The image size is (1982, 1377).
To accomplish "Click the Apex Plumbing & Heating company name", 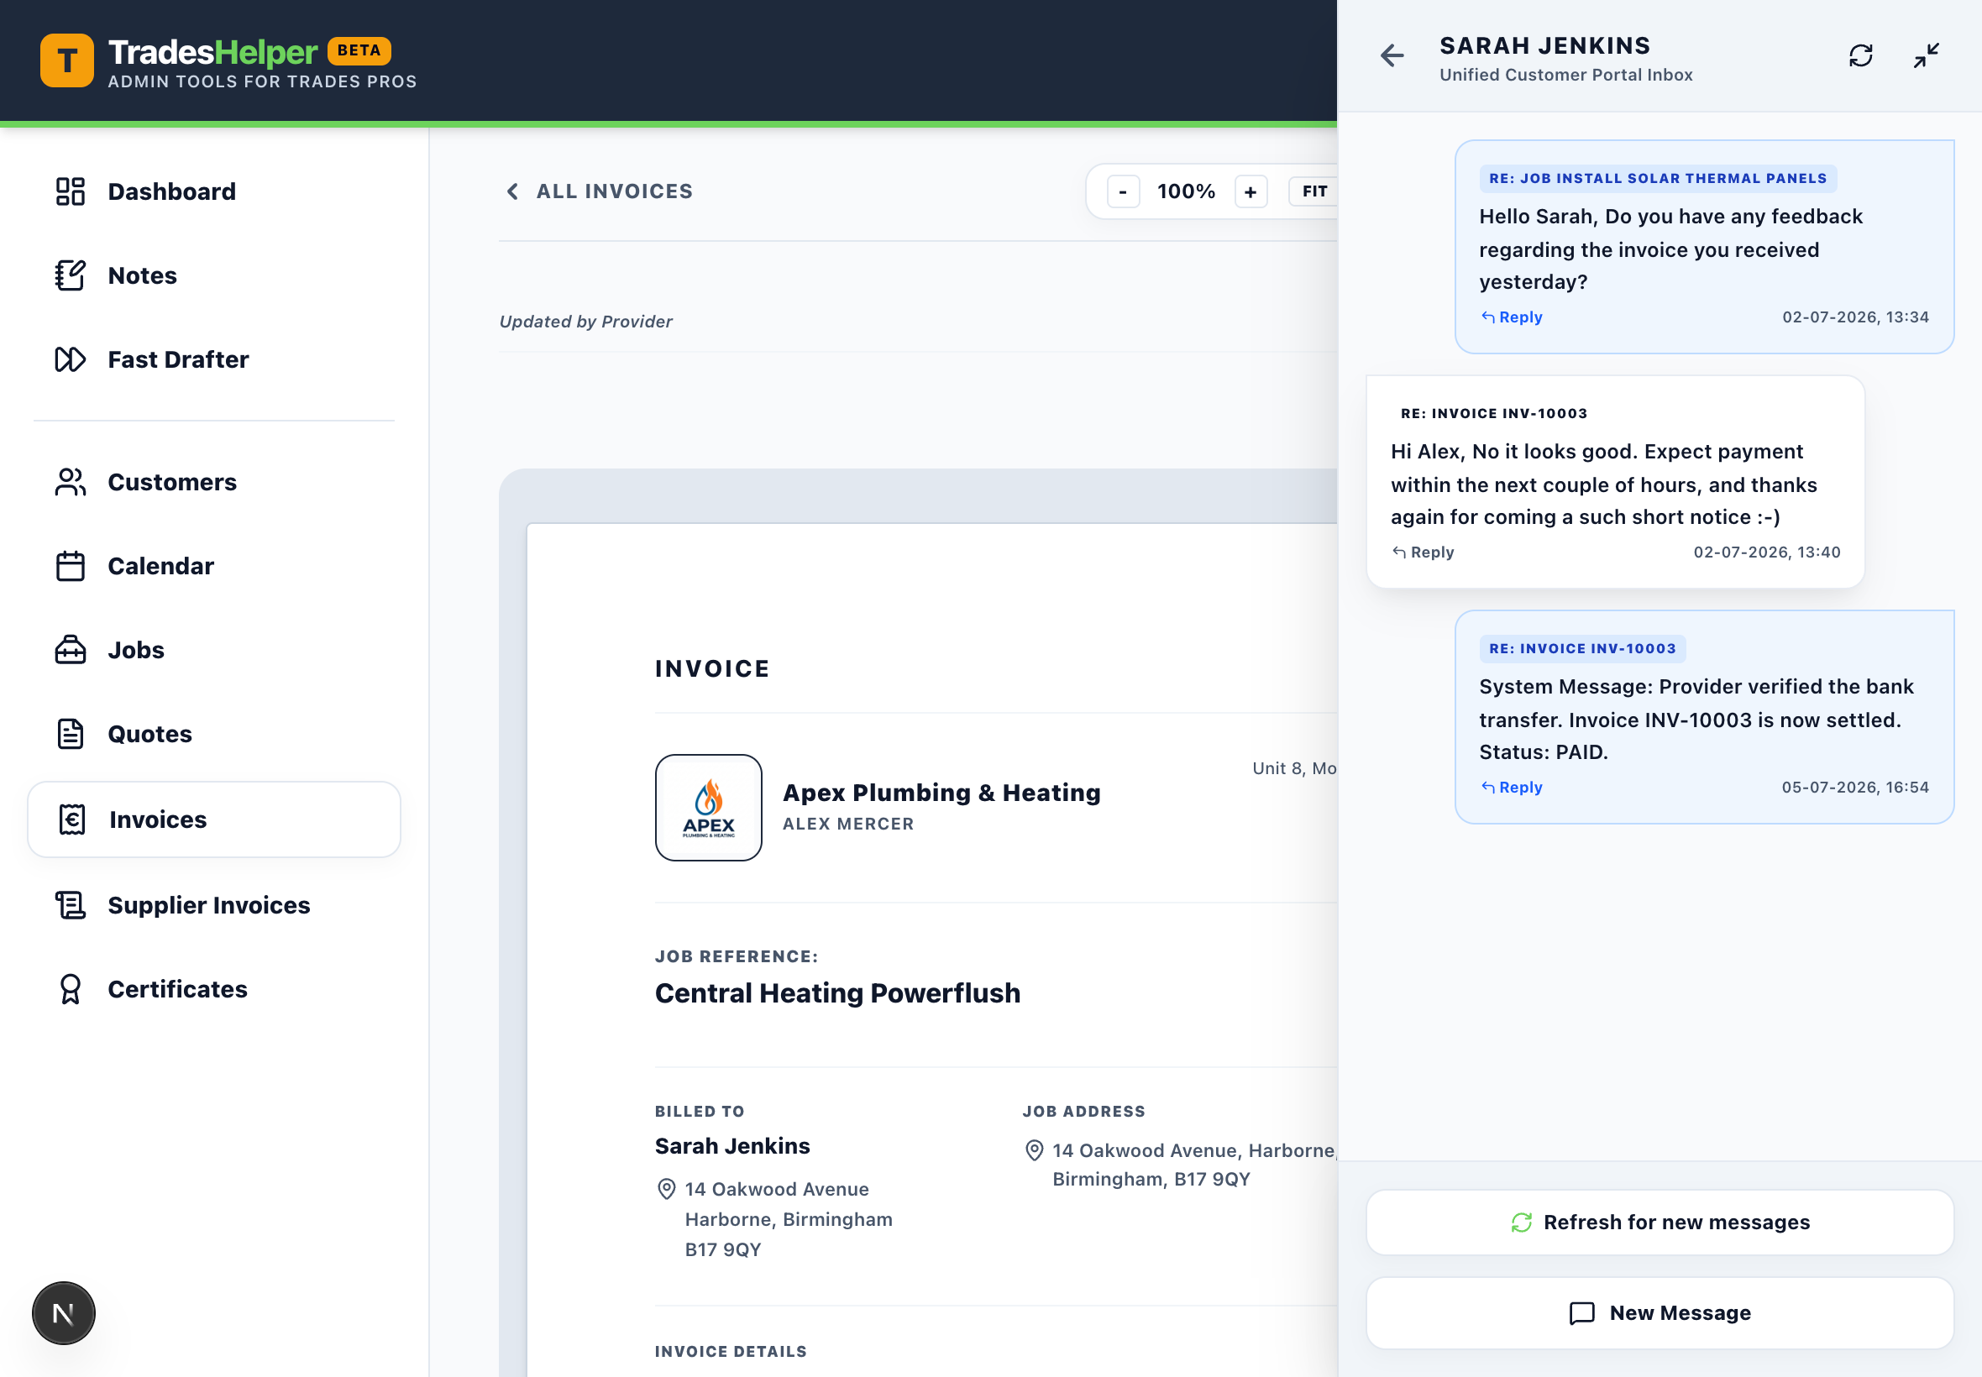I will (941, 792).
